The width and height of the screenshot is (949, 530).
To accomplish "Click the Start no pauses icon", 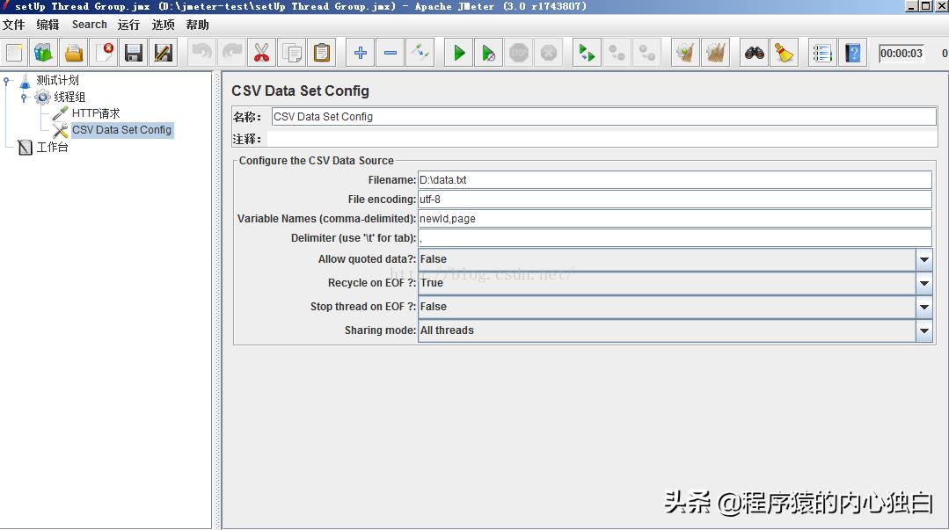I will (x=488, y=53).
